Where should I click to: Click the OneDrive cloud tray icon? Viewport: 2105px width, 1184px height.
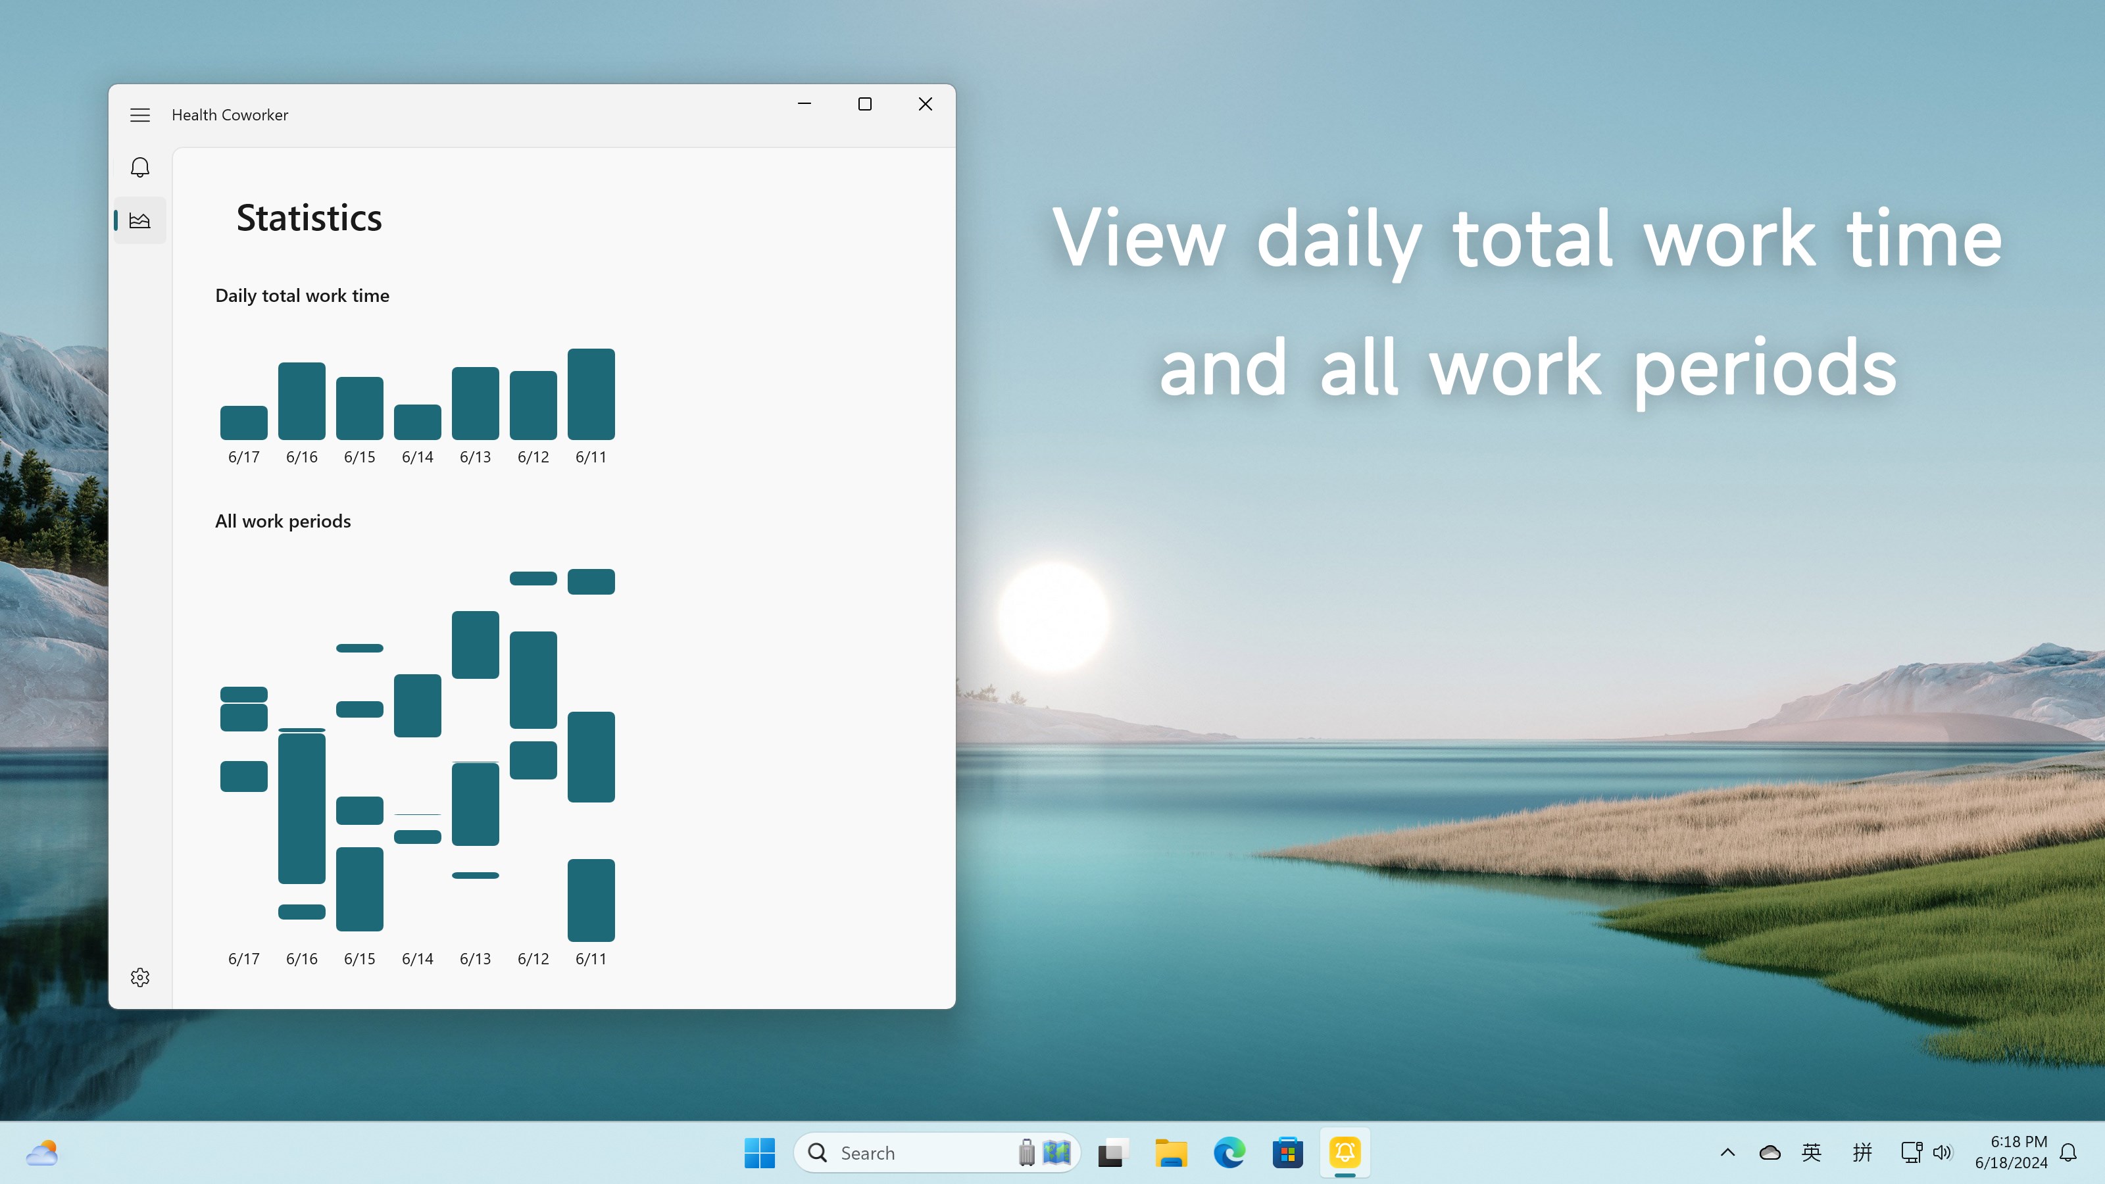coord(1769,1153)
